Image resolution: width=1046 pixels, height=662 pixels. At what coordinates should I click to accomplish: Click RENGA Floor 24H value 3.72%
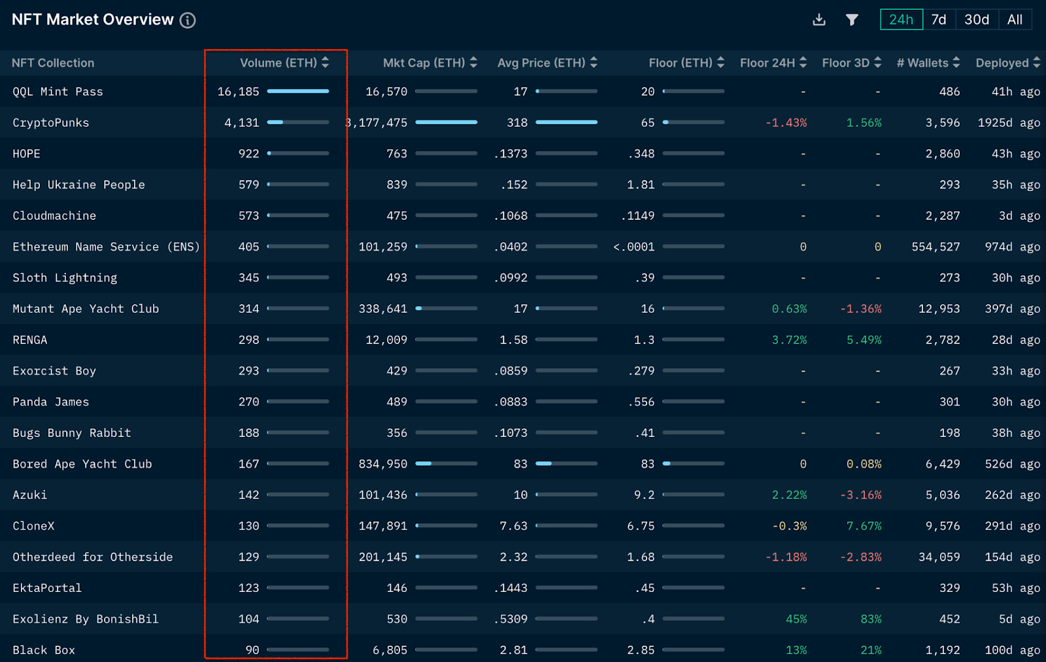[789, 340]
